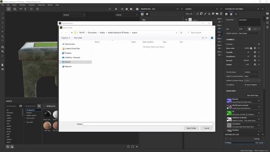This screenshot has height=152, width=270.
Task: Click the Bake Mesh Maps button
Action: (x=253, y=95)
